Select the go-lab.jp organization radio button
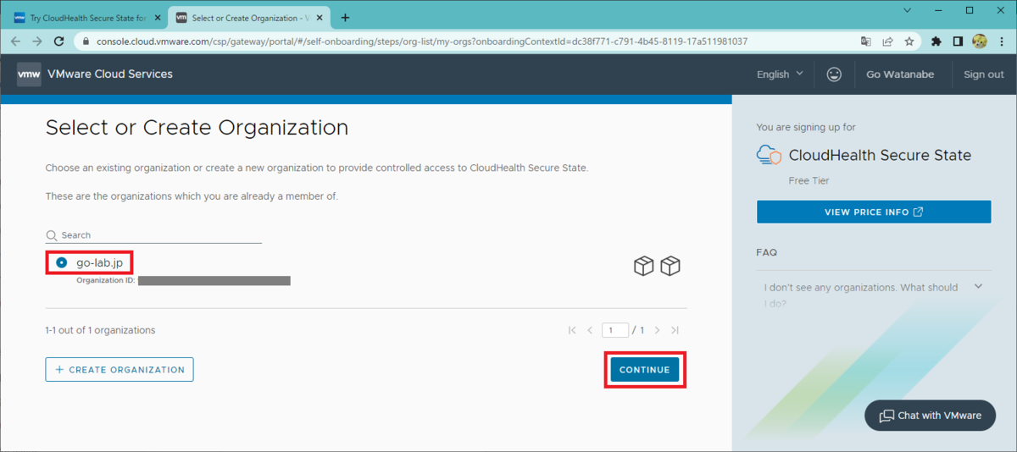This screenshot has width=1017, height=452. tap(62, 263)
